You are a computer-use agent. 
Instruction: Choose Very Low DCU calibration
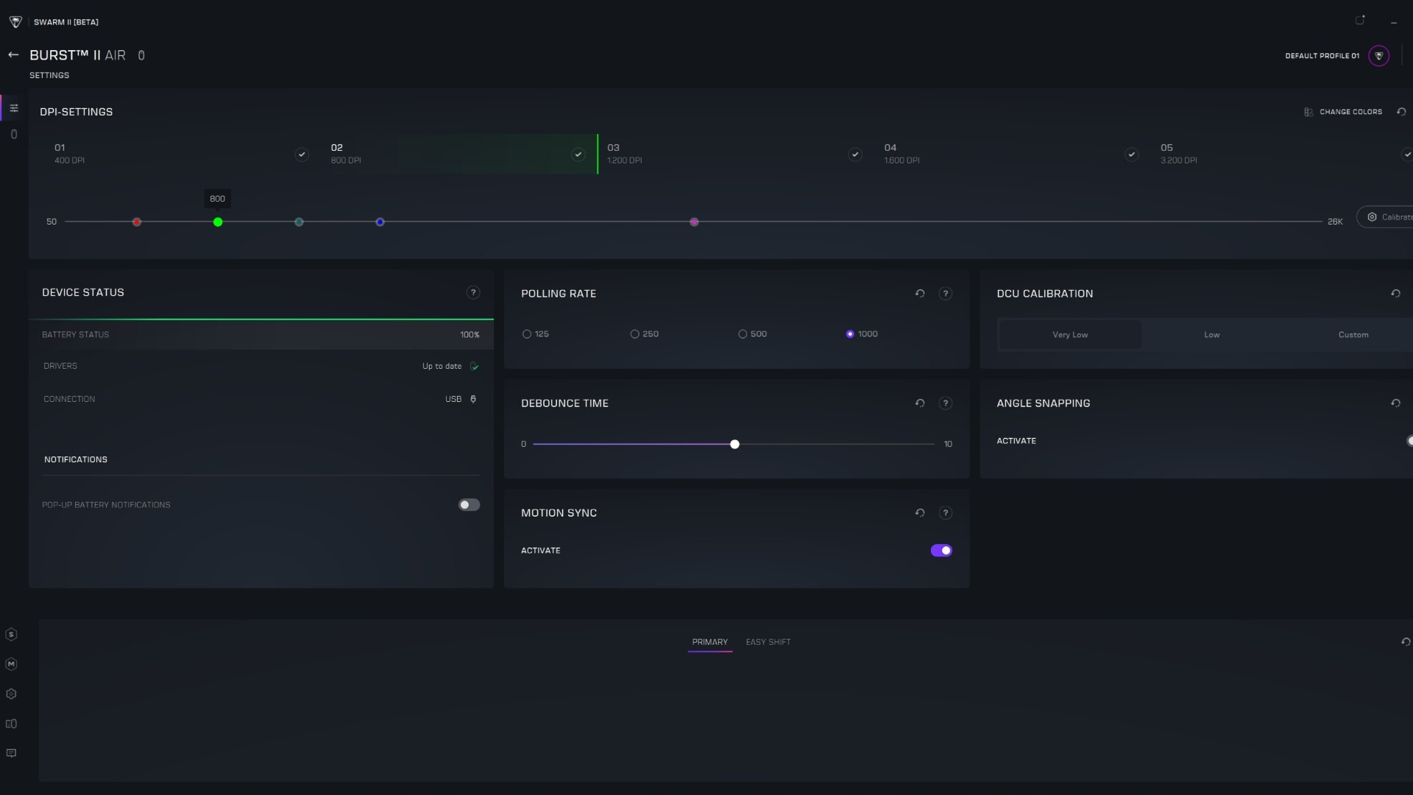(x=1069, y=335)
